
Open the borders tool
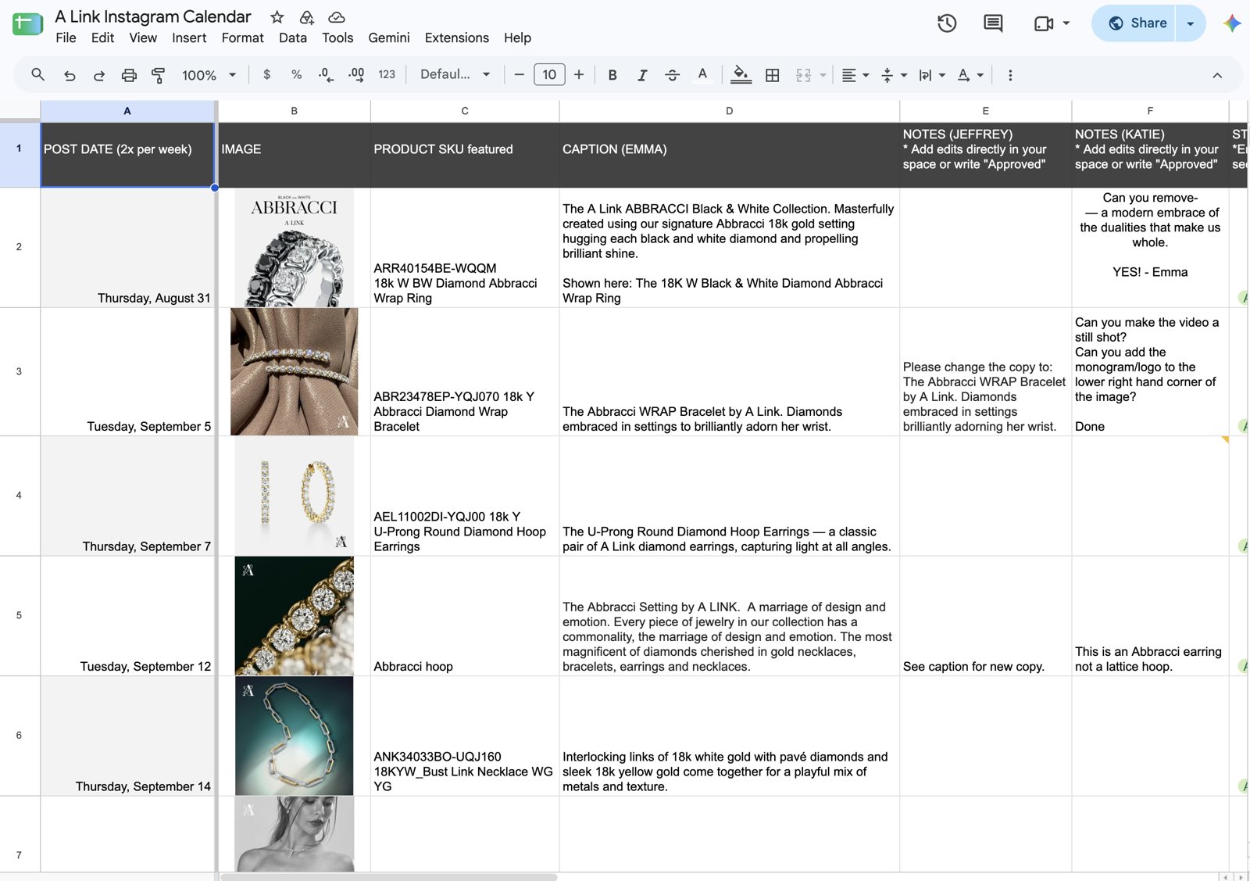[772, 75]
